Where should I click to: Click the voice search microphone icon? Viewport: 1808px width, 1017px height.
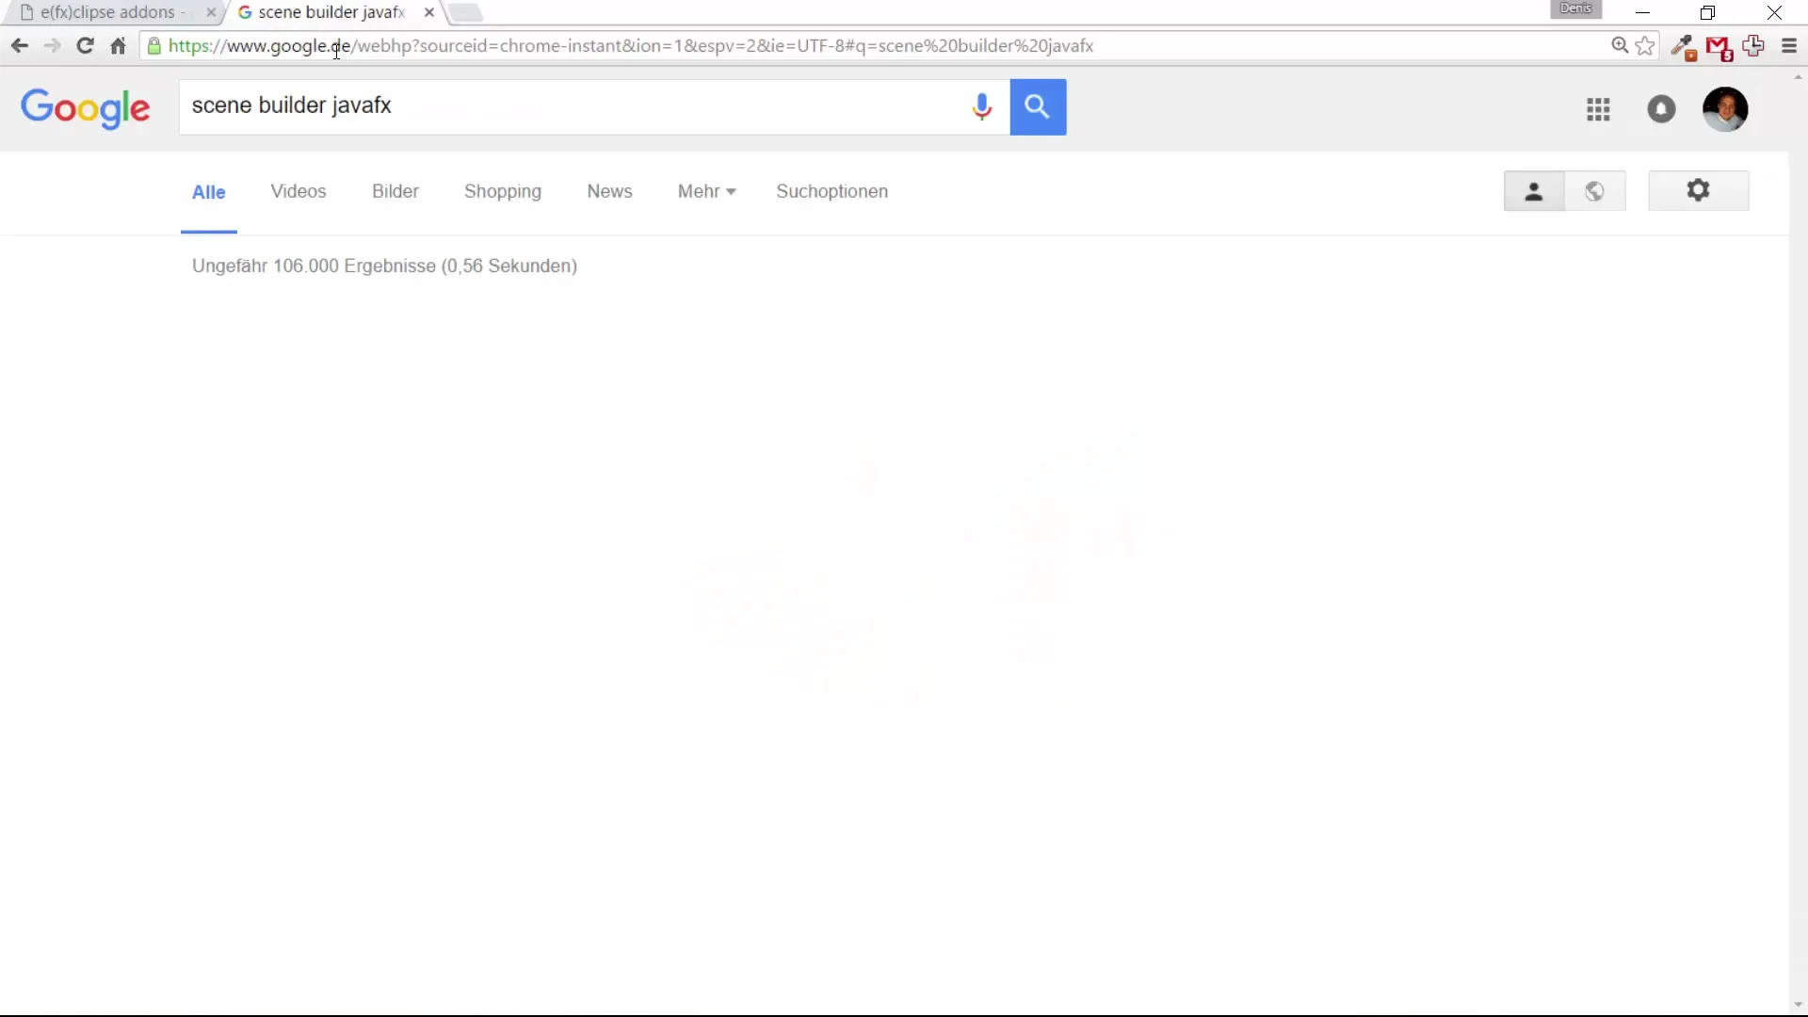coord(981,107)
